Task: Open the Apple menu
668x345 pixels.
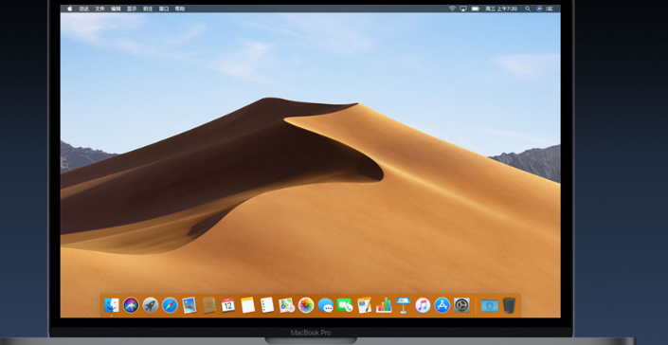Action: pos(69,9)
